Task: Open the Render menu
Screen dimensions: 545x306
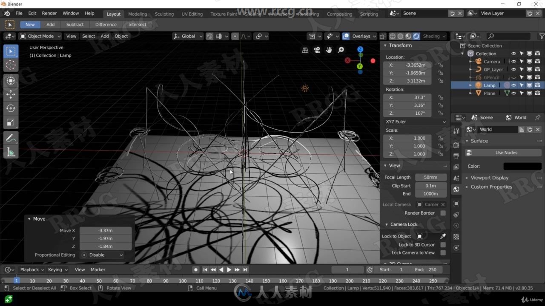Action: point(49,13)
